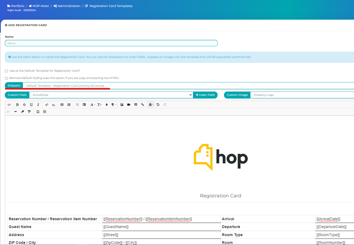Viewport: 354px width, 245px height.
Task: Click the hop logo image in editor
Action: pos(221,157)
